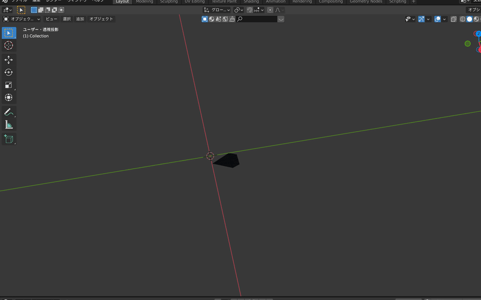Select the Select Box tool in left toolbar
Image resolution: width=481 pixels, height=300 pixels.
pos(8,33)
